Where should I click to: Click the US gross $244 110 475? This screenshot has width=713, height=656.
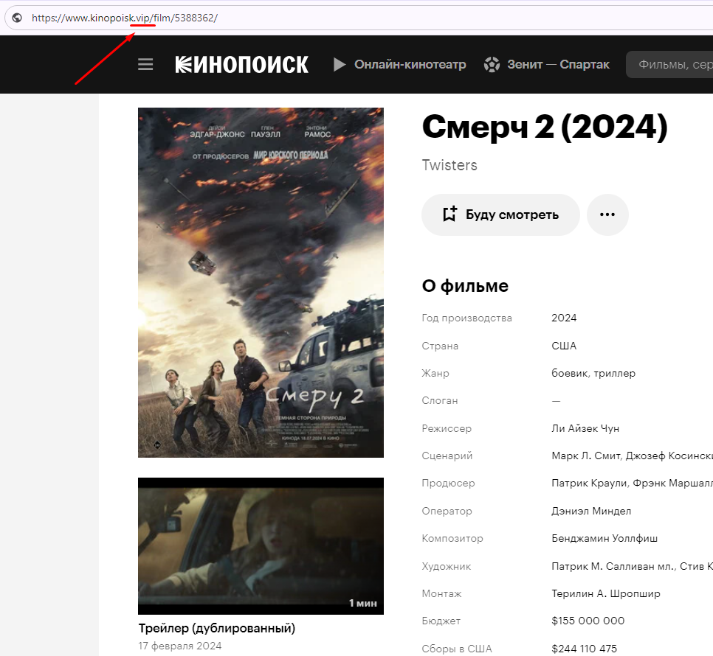click(x=585, y=649)
